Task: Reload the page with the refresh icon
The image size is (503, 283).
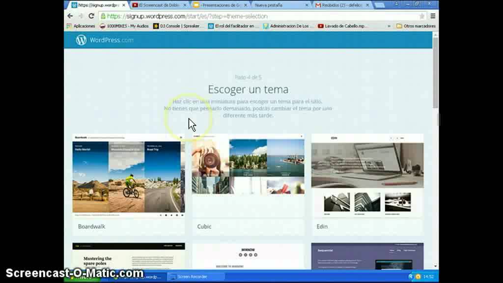Action: coord(91,16)
